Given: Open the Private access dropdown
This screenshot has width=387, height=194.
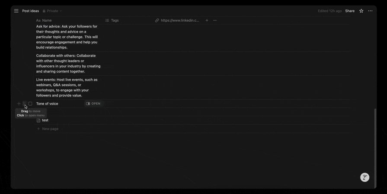Looking at the screenshot, I should 52,11.
